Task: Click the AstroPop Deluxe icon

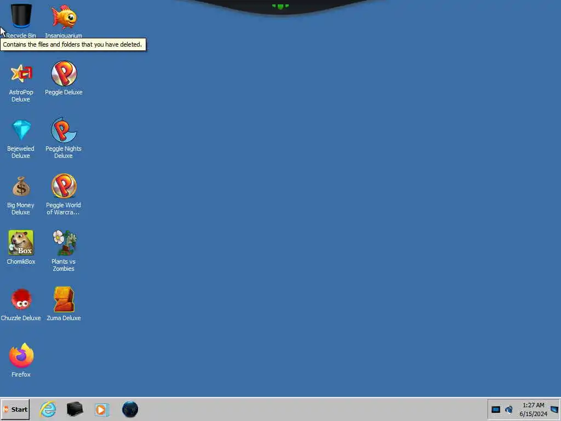Action: pyautogui.click(x=21, y=73)
